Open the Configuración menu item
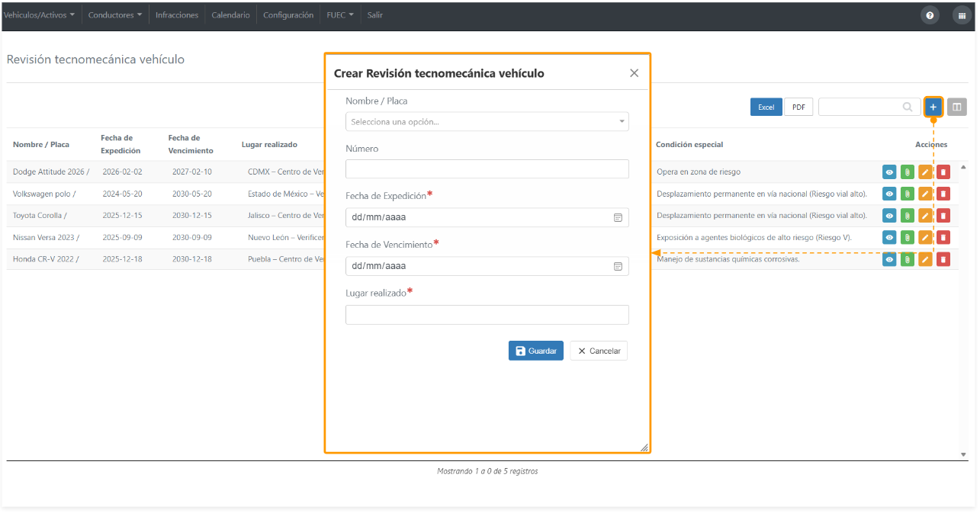The height and width of the screenshot is (513, 980). click(x=288, y=15)
